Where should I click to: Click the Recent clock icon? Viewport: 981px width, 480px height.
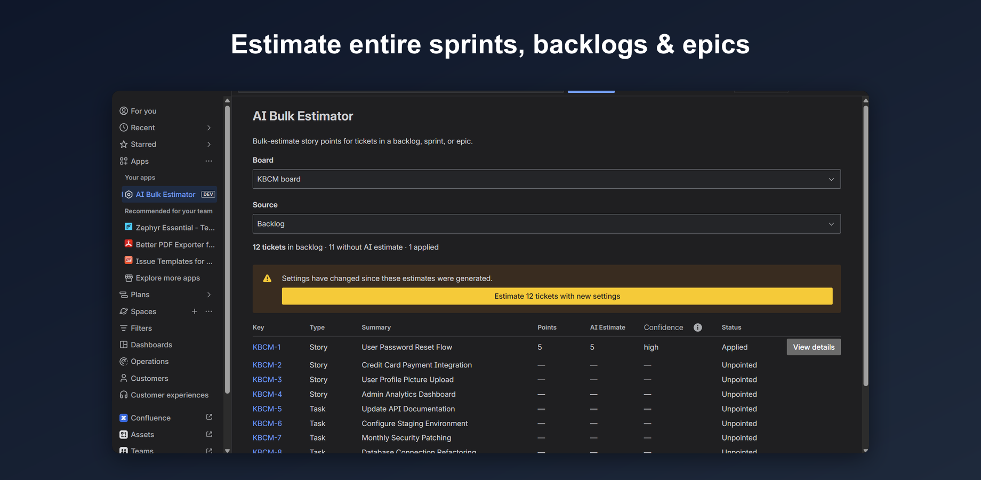click(124, 127)
